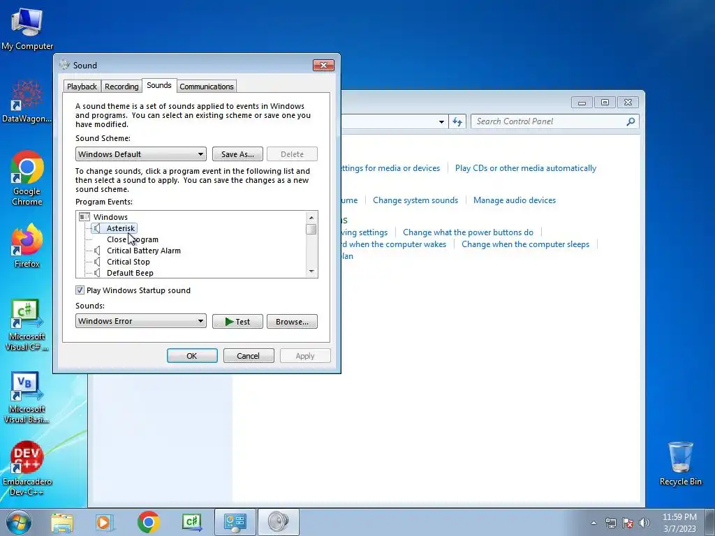
Task: Toggle Play Windows Startup sound checkbox
Action: 80,290
